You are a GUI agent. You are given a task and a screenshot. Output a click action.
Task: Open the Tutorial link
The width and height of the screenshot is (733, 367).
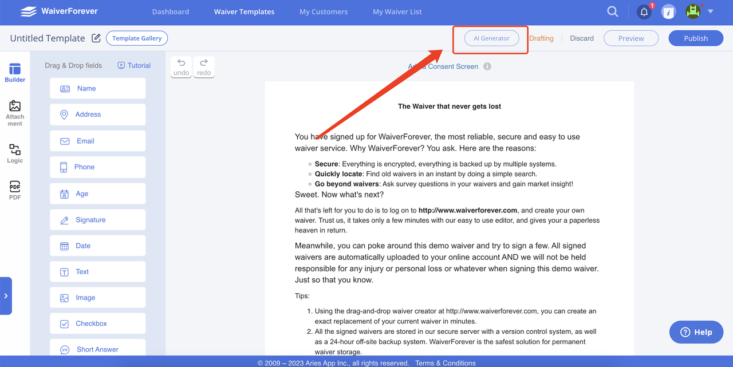tap(134, 65)
